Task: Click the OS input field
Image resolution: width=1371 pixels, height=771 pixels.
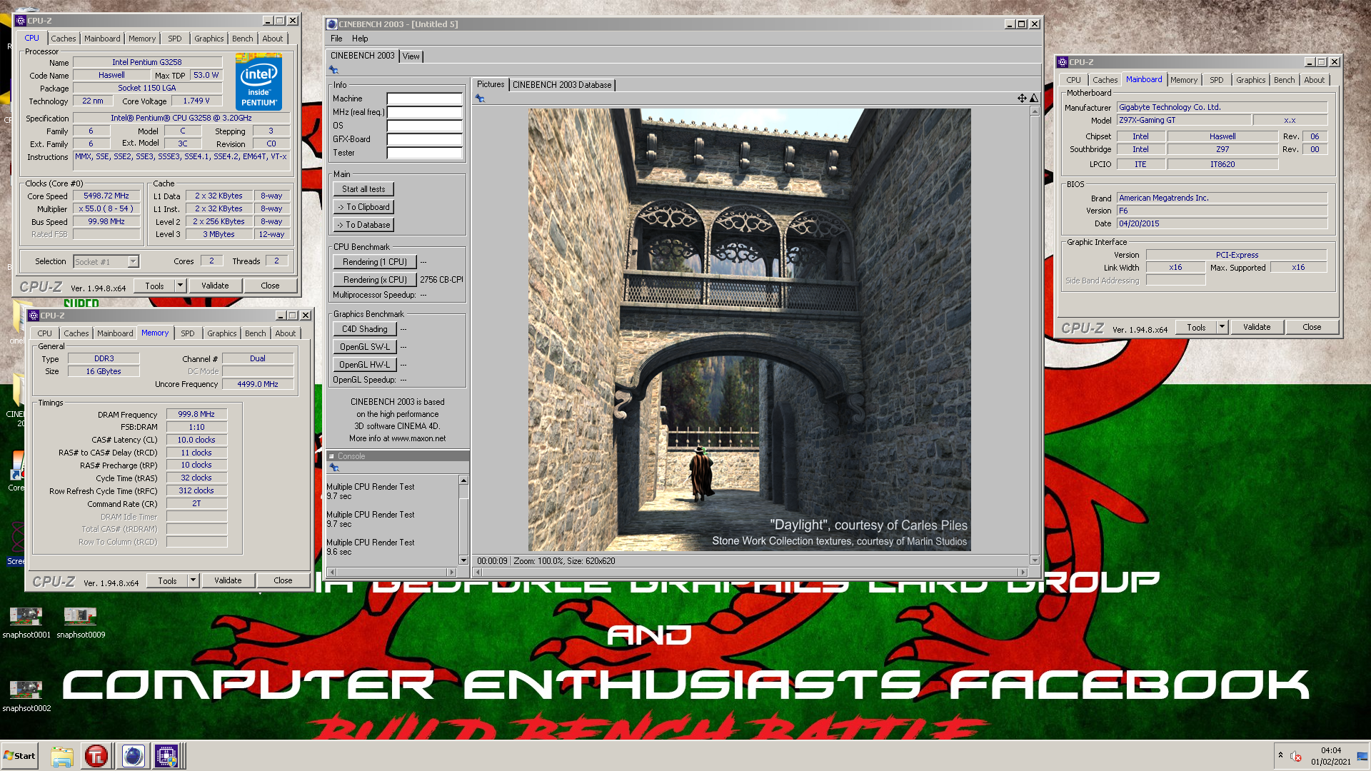Action: pyautogui.click(x=424, y=126)
